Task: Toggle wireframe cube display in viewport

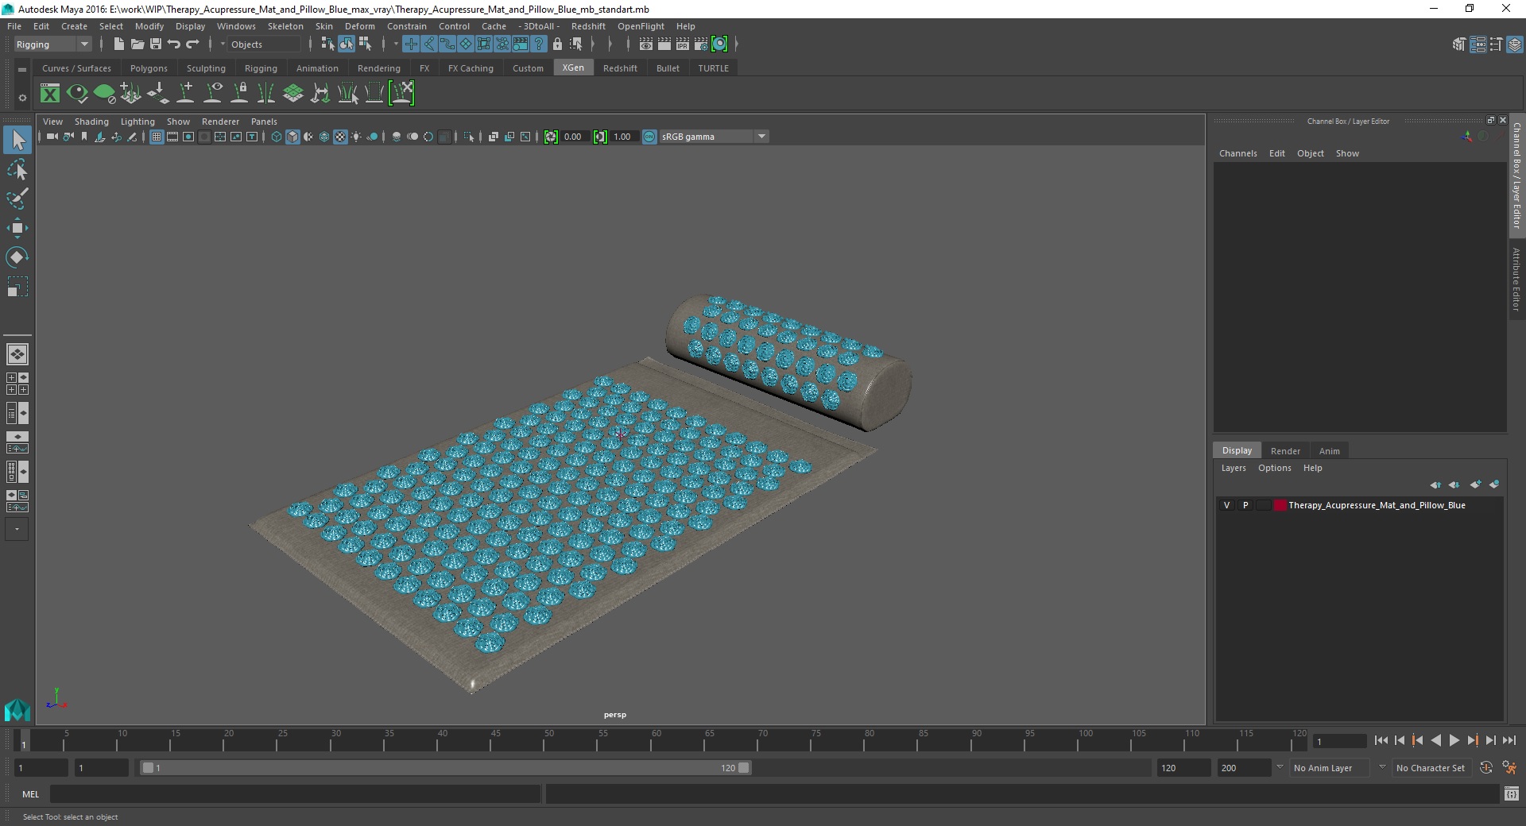Action: tap(277, 137)
